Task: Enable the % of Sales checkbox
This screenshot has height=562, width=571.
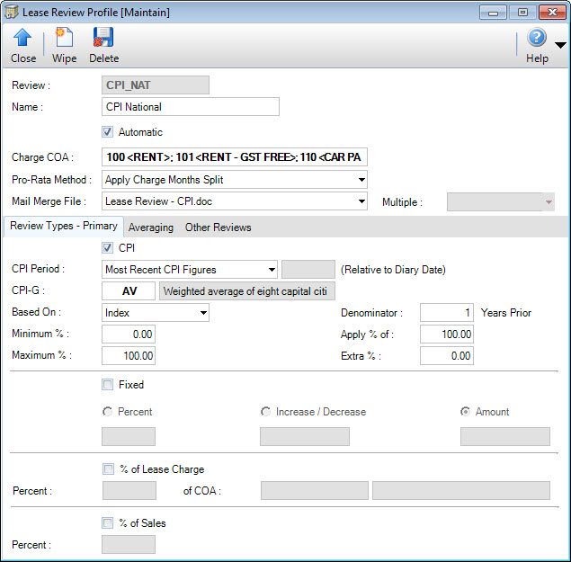Action: [x=109, y=523]
